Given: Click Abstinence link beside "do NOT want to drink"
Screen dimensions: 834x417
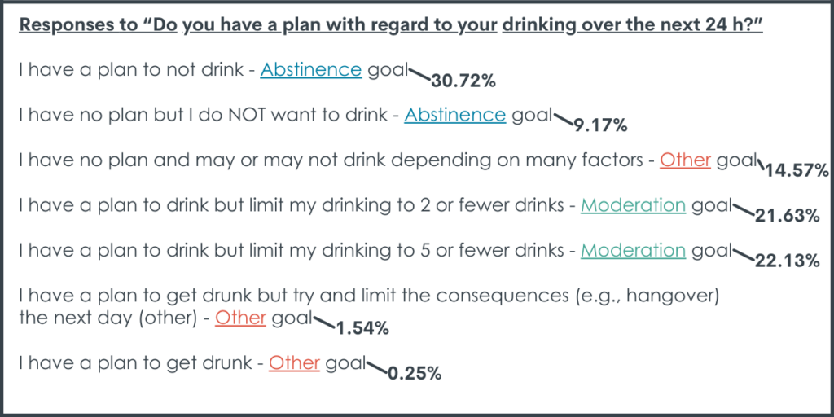Looking at the screenshot, I should pos(454,116).
